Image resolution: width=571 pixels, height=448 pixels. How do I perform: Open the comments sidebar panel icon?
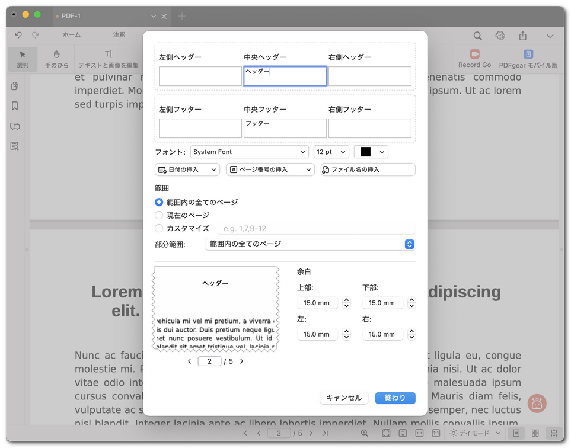tap(15, 126)
